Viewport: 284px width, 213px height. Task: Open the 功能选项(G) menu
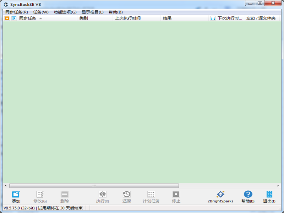click(x=65, y=12)
